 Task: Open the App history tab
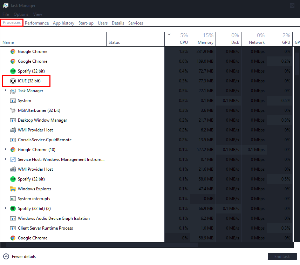(x=63, y=23)
